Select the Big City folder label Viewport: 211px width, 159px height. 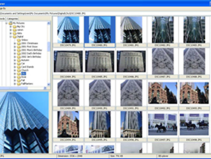21,26
